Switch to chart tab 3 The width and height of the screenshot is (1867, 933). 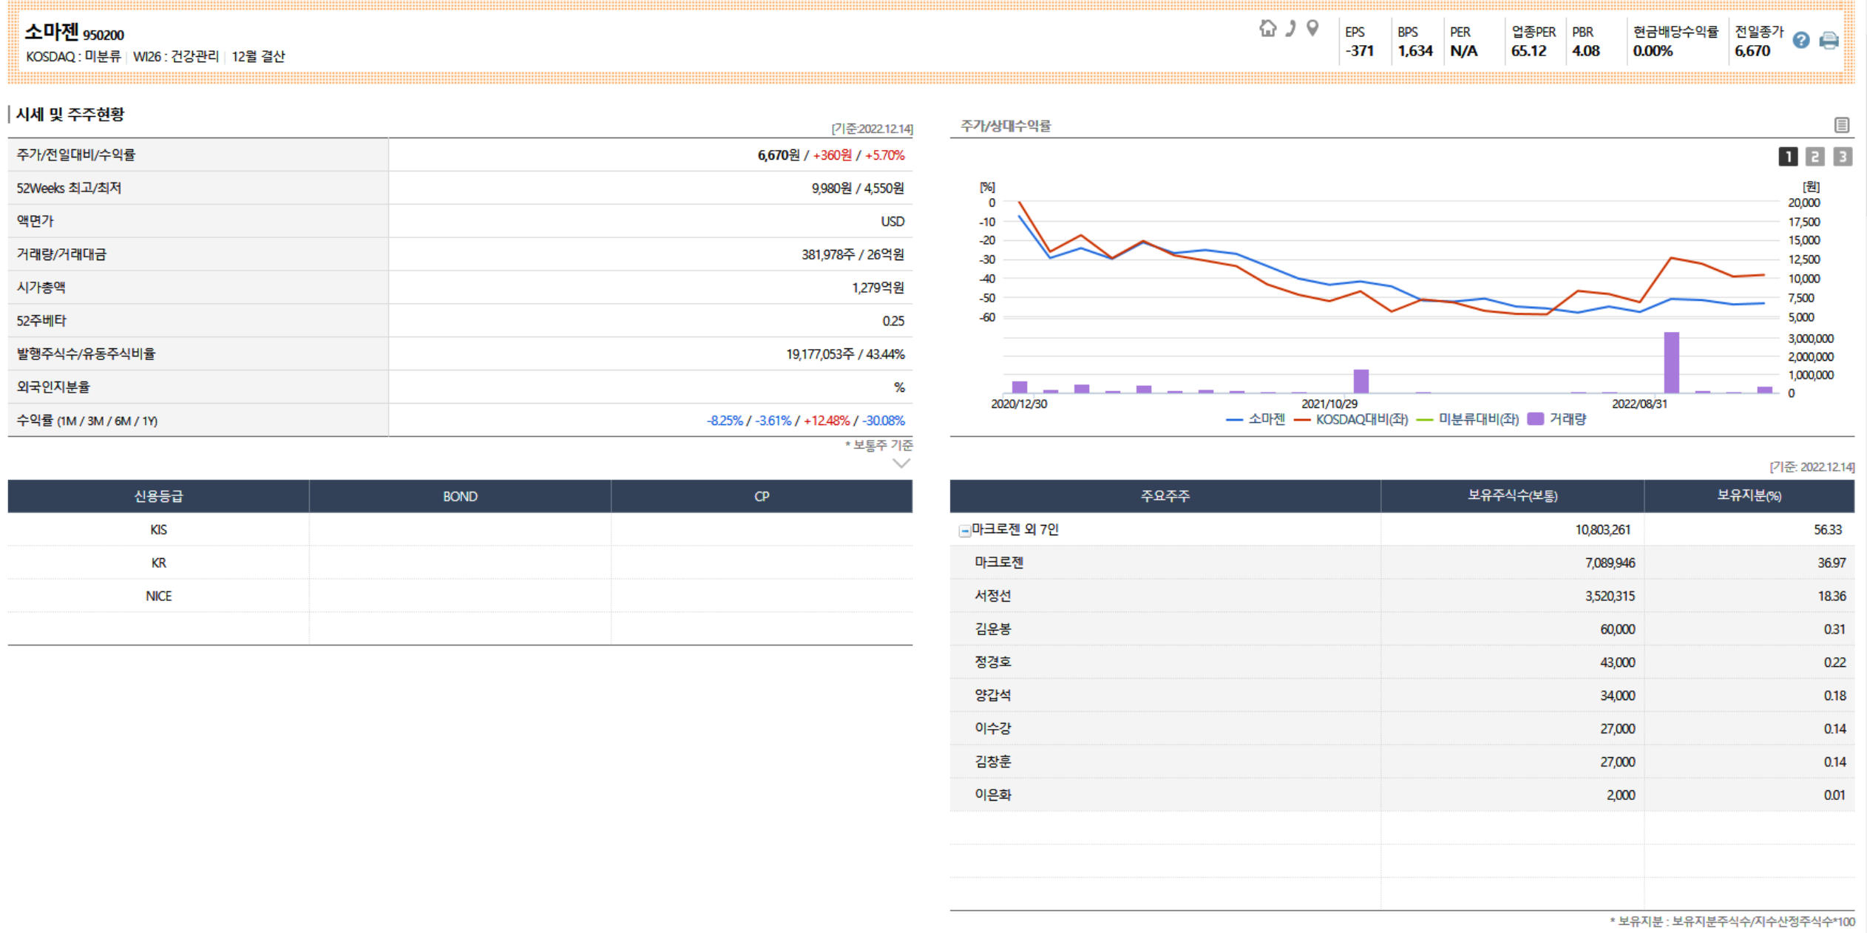click(x=1842, y=157)
